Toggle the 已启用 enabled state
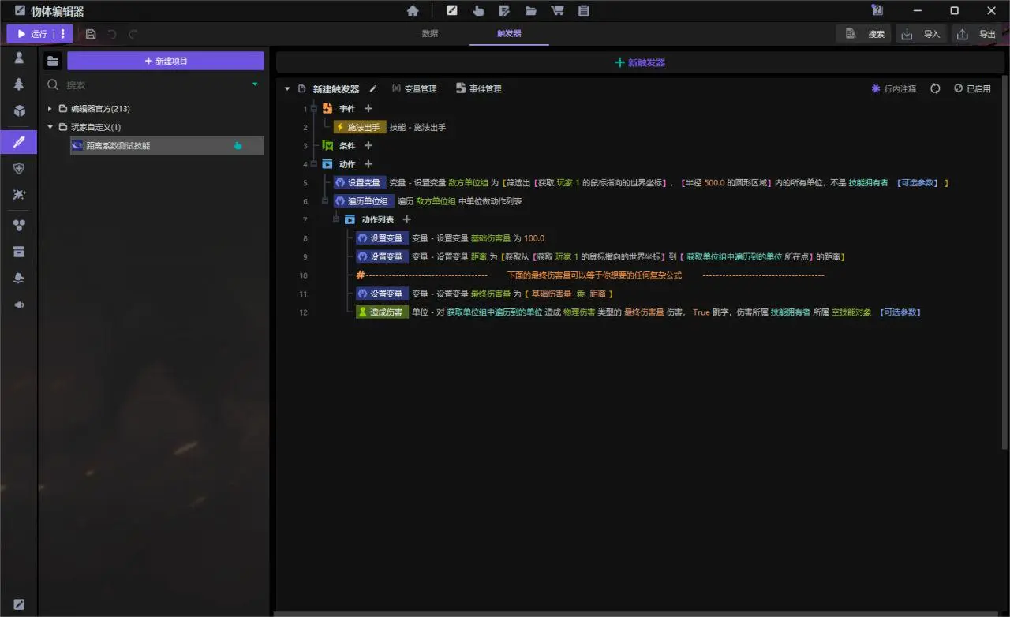The height and width of the screenshot is (617, 1010). tap(972, 89)
